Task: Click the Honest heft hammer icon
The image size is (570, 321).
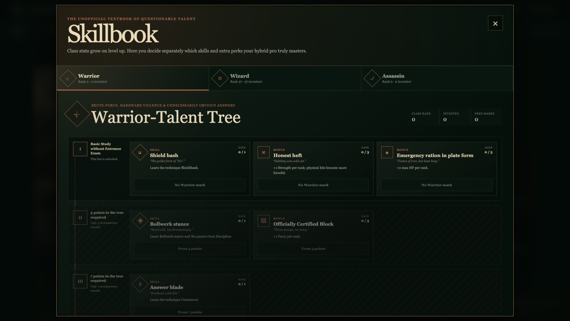Action: pyautogui.click(x=263, y=152)
